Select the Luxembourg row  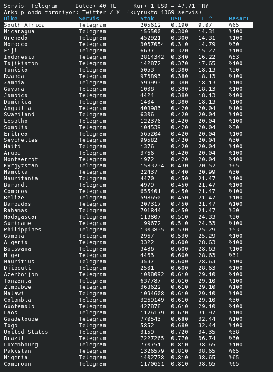pyautogui.click(x=128, y=344)
